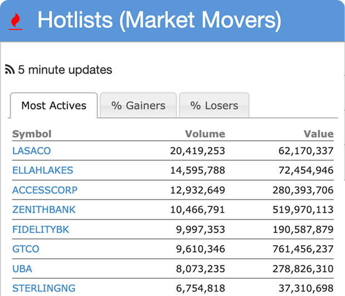Click LASACO value 62,170,337
The image size is (345, 296).
coord(306,151)
